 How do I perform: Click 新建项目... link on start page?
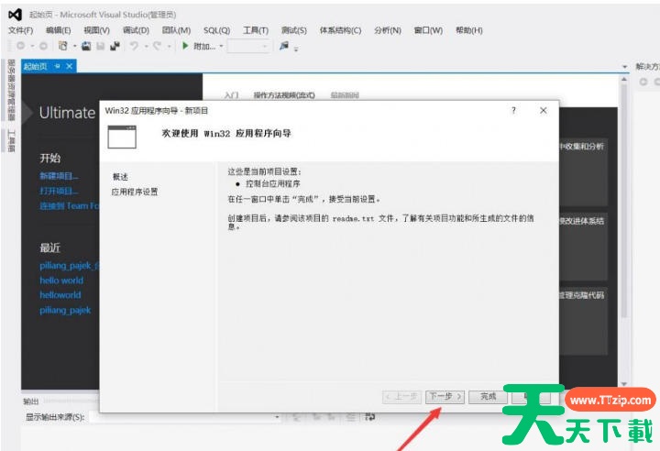59,176
